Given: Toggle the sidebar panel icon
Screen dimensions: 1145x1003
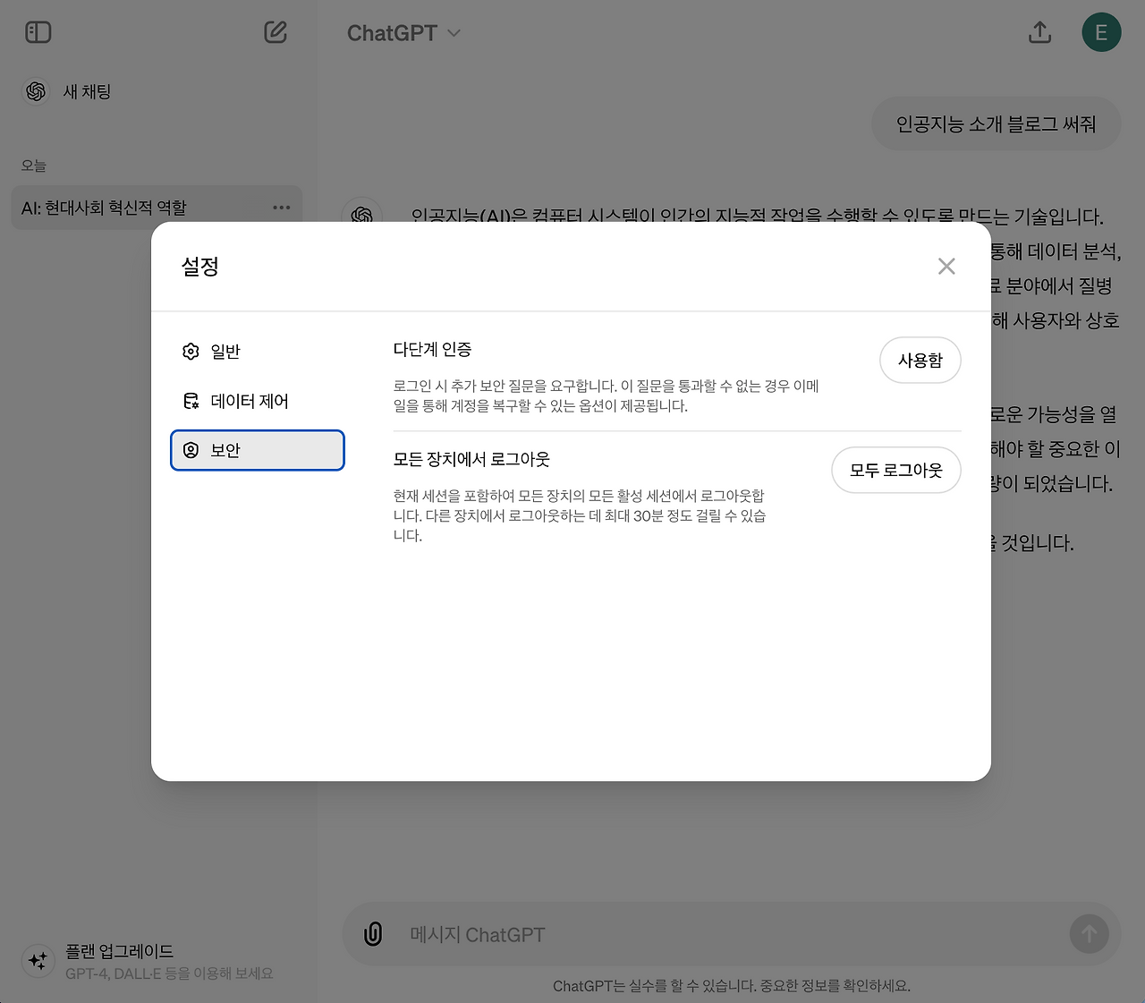Looking at the screenshot, I should coord(38,32).
